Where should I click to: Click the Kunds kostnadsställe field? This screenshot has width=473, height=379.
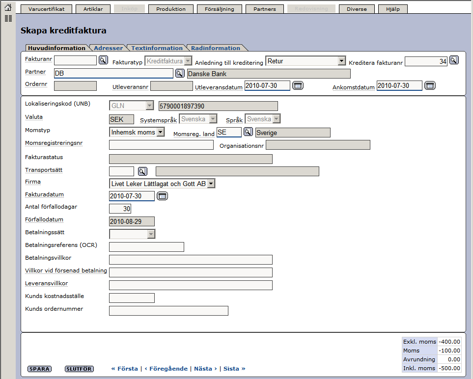[132, 298]
